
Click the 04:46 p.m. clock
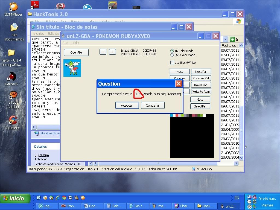[x=267, y=199]
